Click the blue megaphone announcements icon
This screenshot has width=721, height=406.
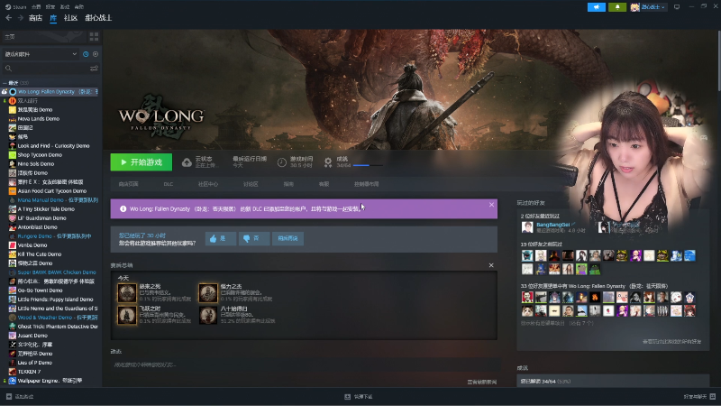(x=597, y=7)
